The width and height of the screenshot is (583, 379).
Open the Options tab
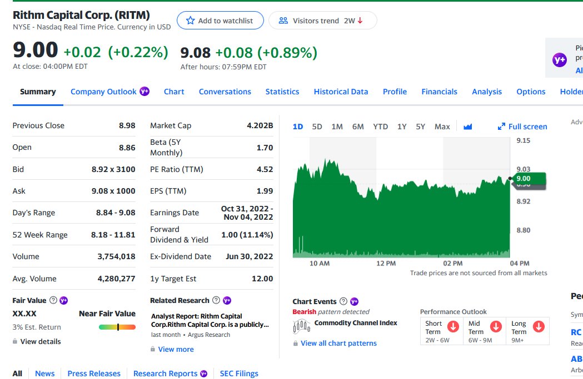531,92
